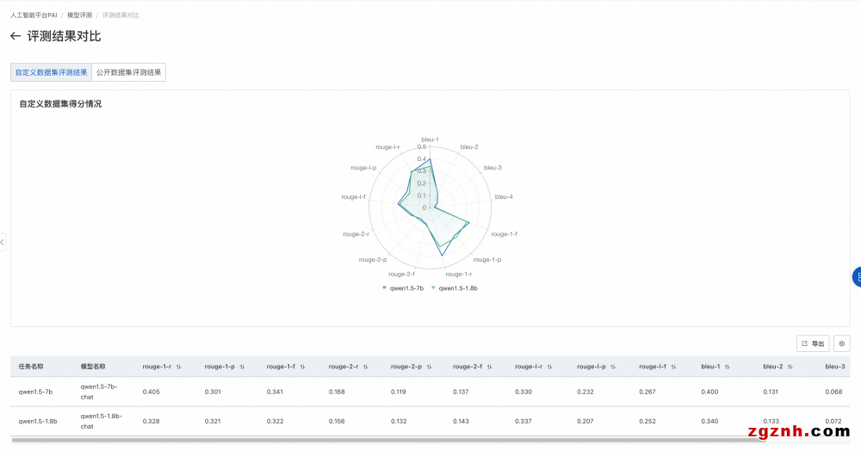This screenshot has width=861, height=451.
Task: Sort by rouge-l-f column icon
Action: tap(676, 367)
